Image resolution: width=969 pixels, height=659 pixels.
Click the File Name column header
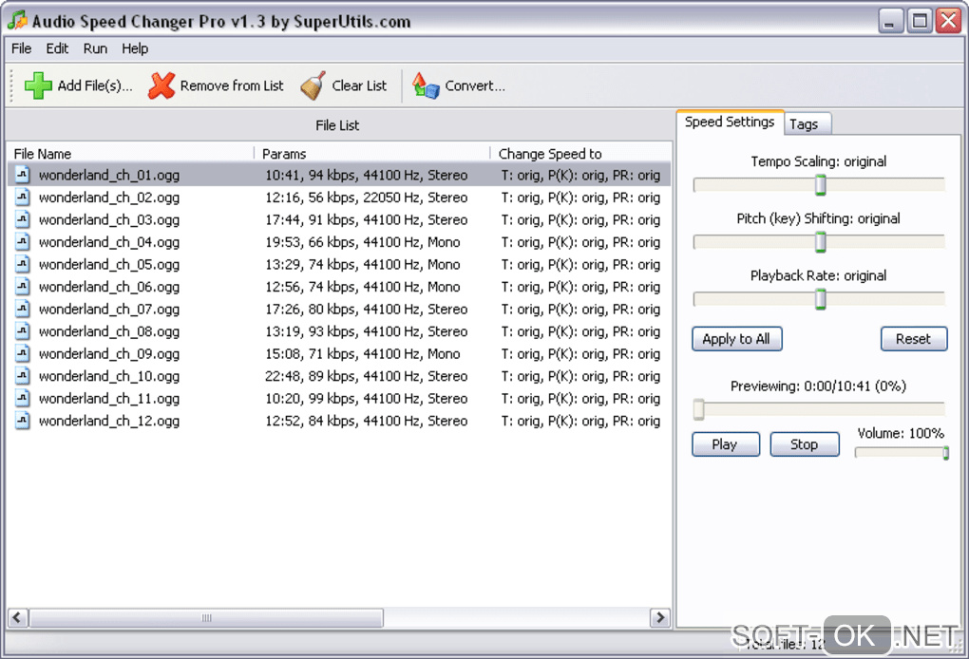click(131, 154)
